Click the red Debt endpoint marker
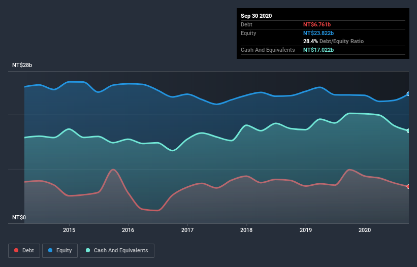The height and width of the screenshot is (267, 417). point(408,186)
